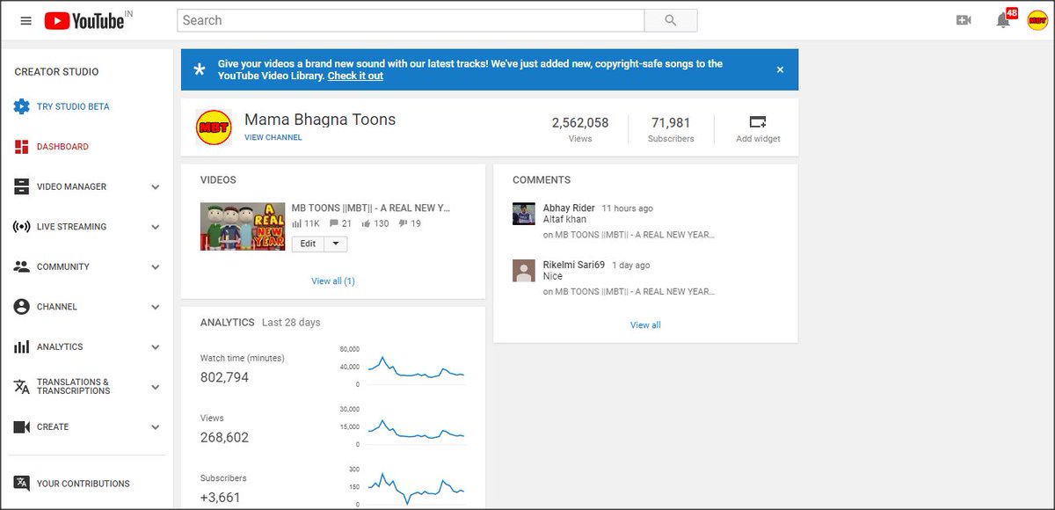Image resolution: width=1055 pixels, height=510 pixels.
Task: Open video title 'MB TOONS ||MBT|| - A REAL NEW Y...'
Action: [370, 208]
